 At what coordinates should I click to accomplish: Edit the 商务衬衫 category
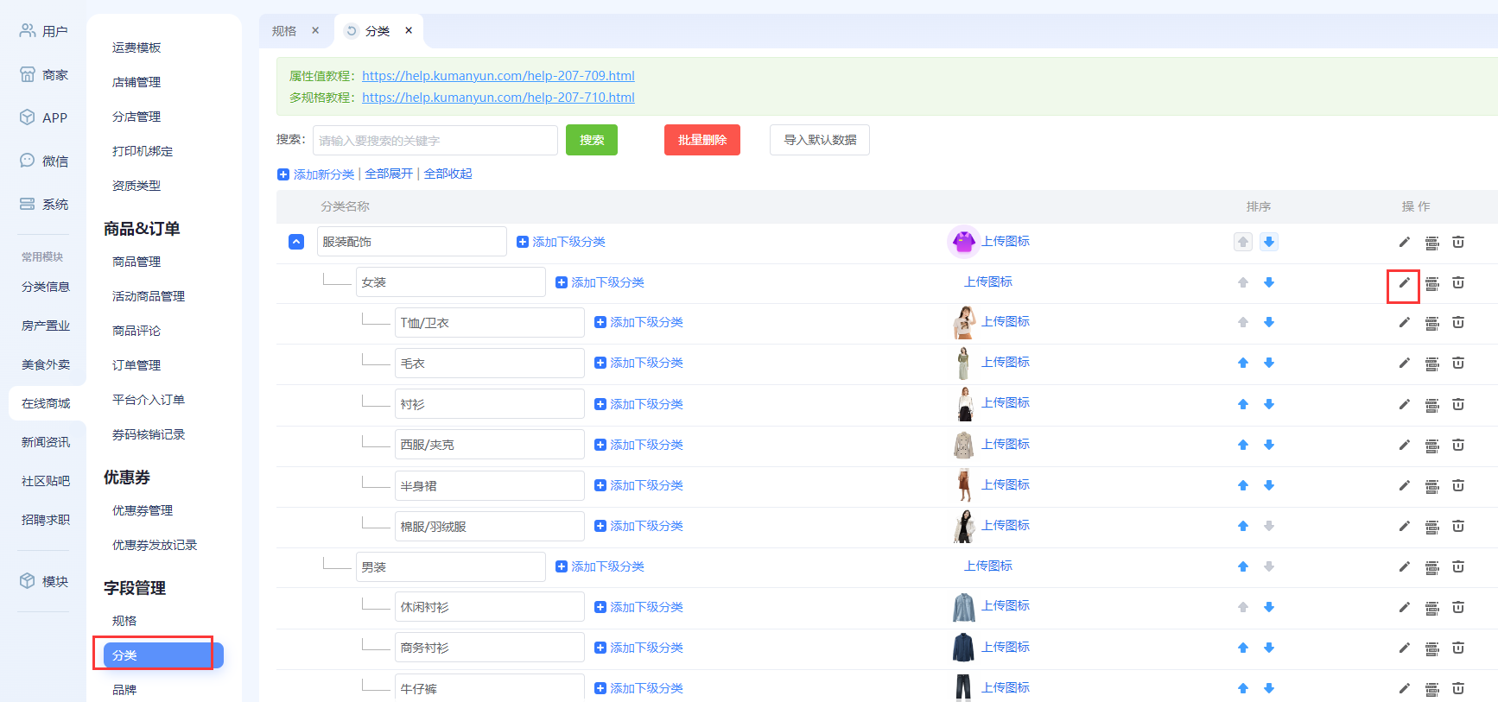click(1404, 648)
